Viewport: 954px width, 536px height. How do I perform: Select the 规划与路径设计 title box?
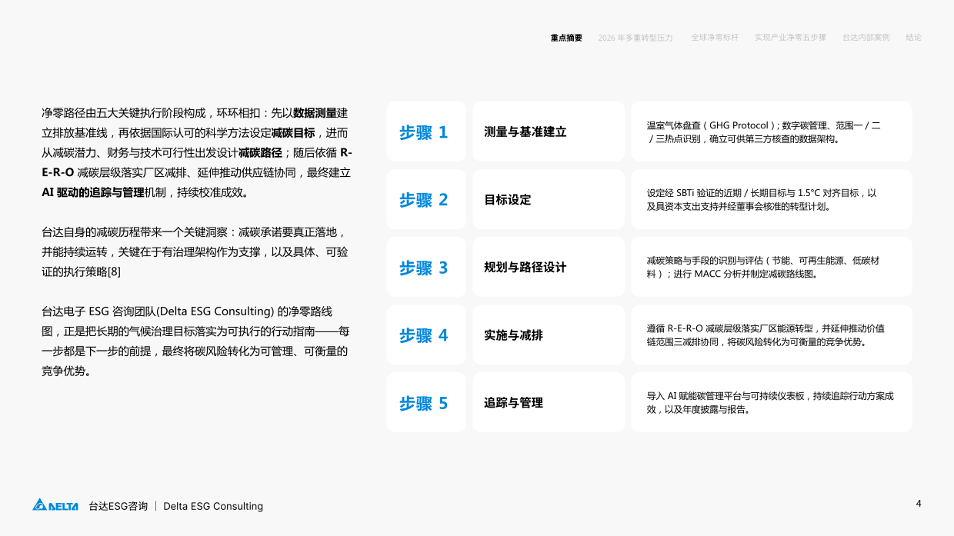[549, 267]
